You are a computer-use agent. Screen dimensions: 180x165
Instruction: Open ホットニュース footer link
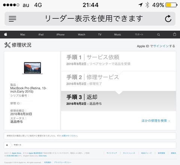129,153
